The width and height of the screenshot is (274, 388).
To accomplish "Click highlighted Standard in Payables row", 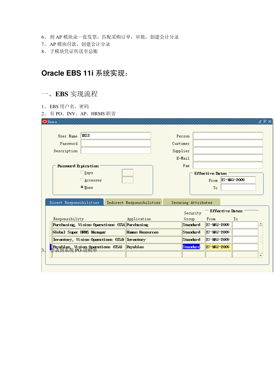I will pyautogui.click(x=194, y=247).
